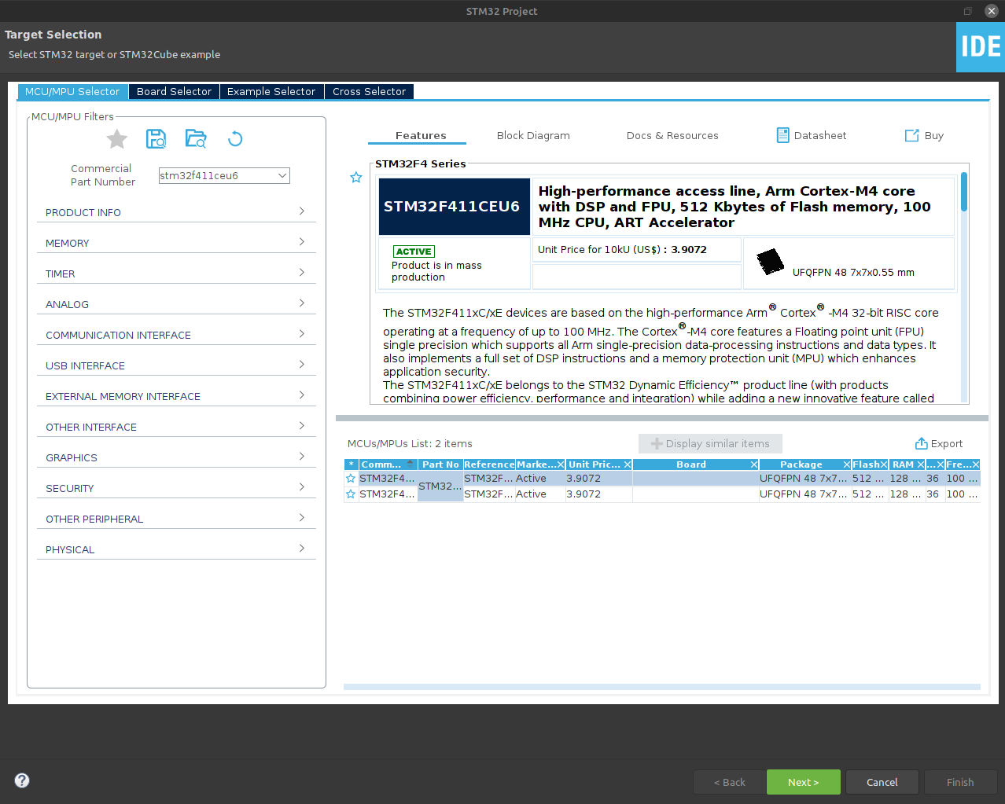
Task: Expand the GRAPHICS filter section
Action: (176, 457)
